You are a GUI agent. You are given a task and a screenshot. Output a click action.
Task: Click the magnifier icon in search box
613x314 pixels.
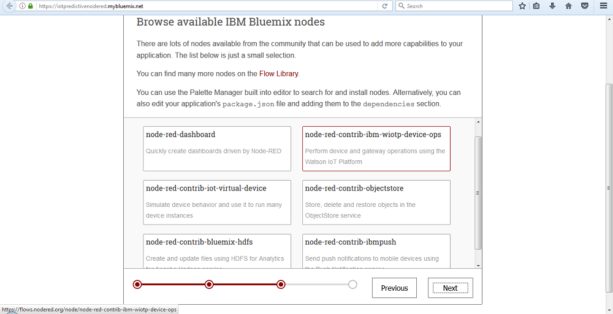pos(401,6)
